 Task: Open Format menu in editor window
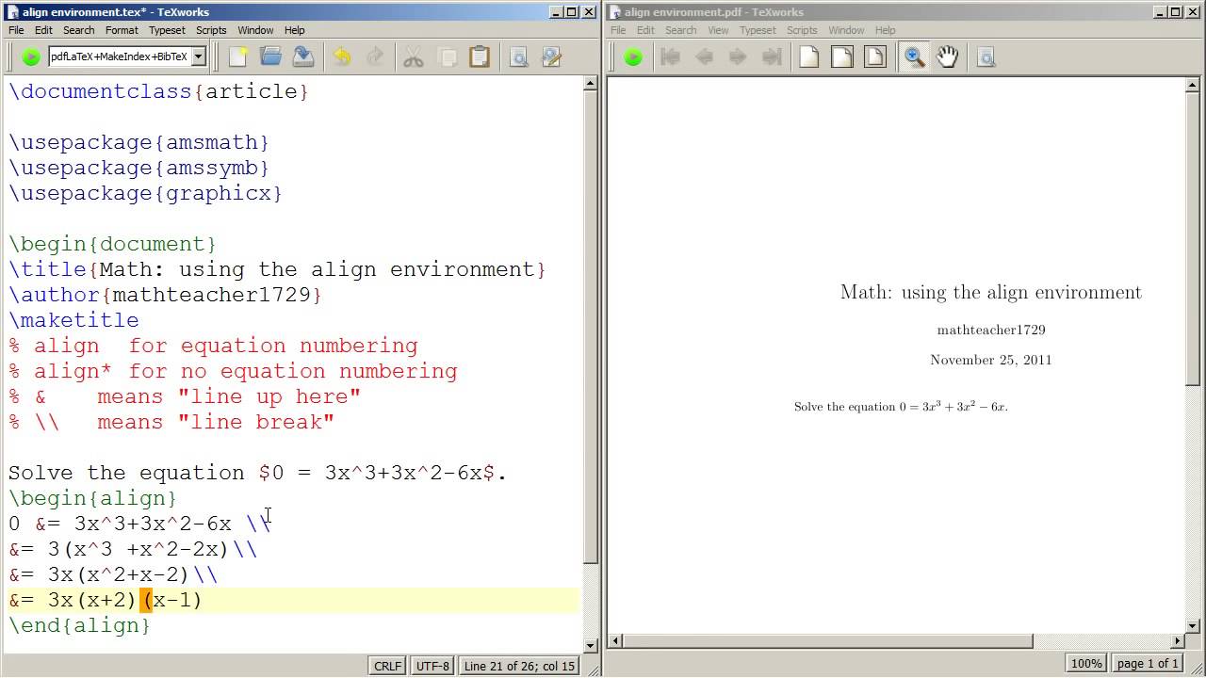pyautogui.click(x=122, y=30)
